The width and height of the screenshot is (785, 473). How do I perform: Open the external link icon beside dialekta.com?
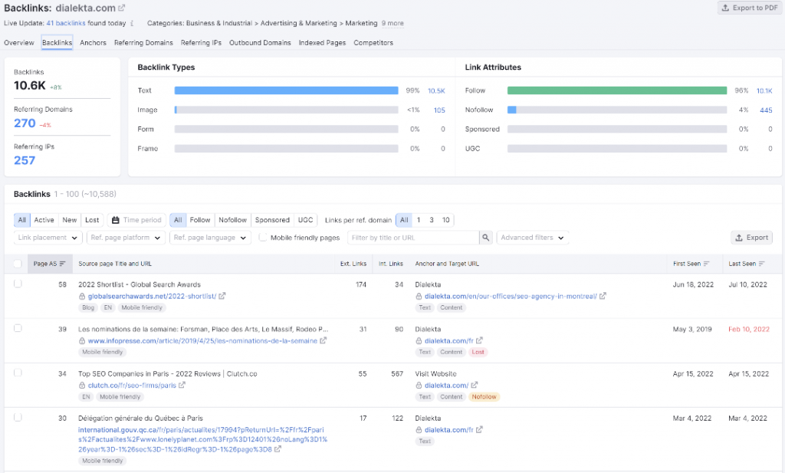point(123,7)
